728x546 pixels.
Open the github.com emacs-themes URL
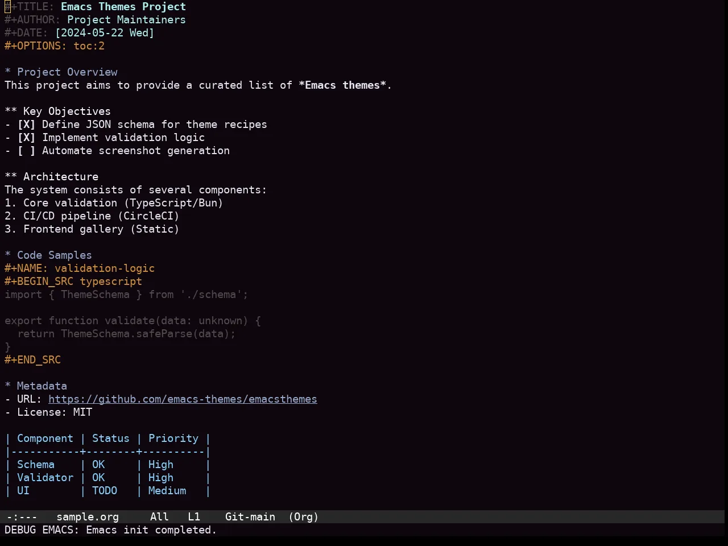(183, 399)
